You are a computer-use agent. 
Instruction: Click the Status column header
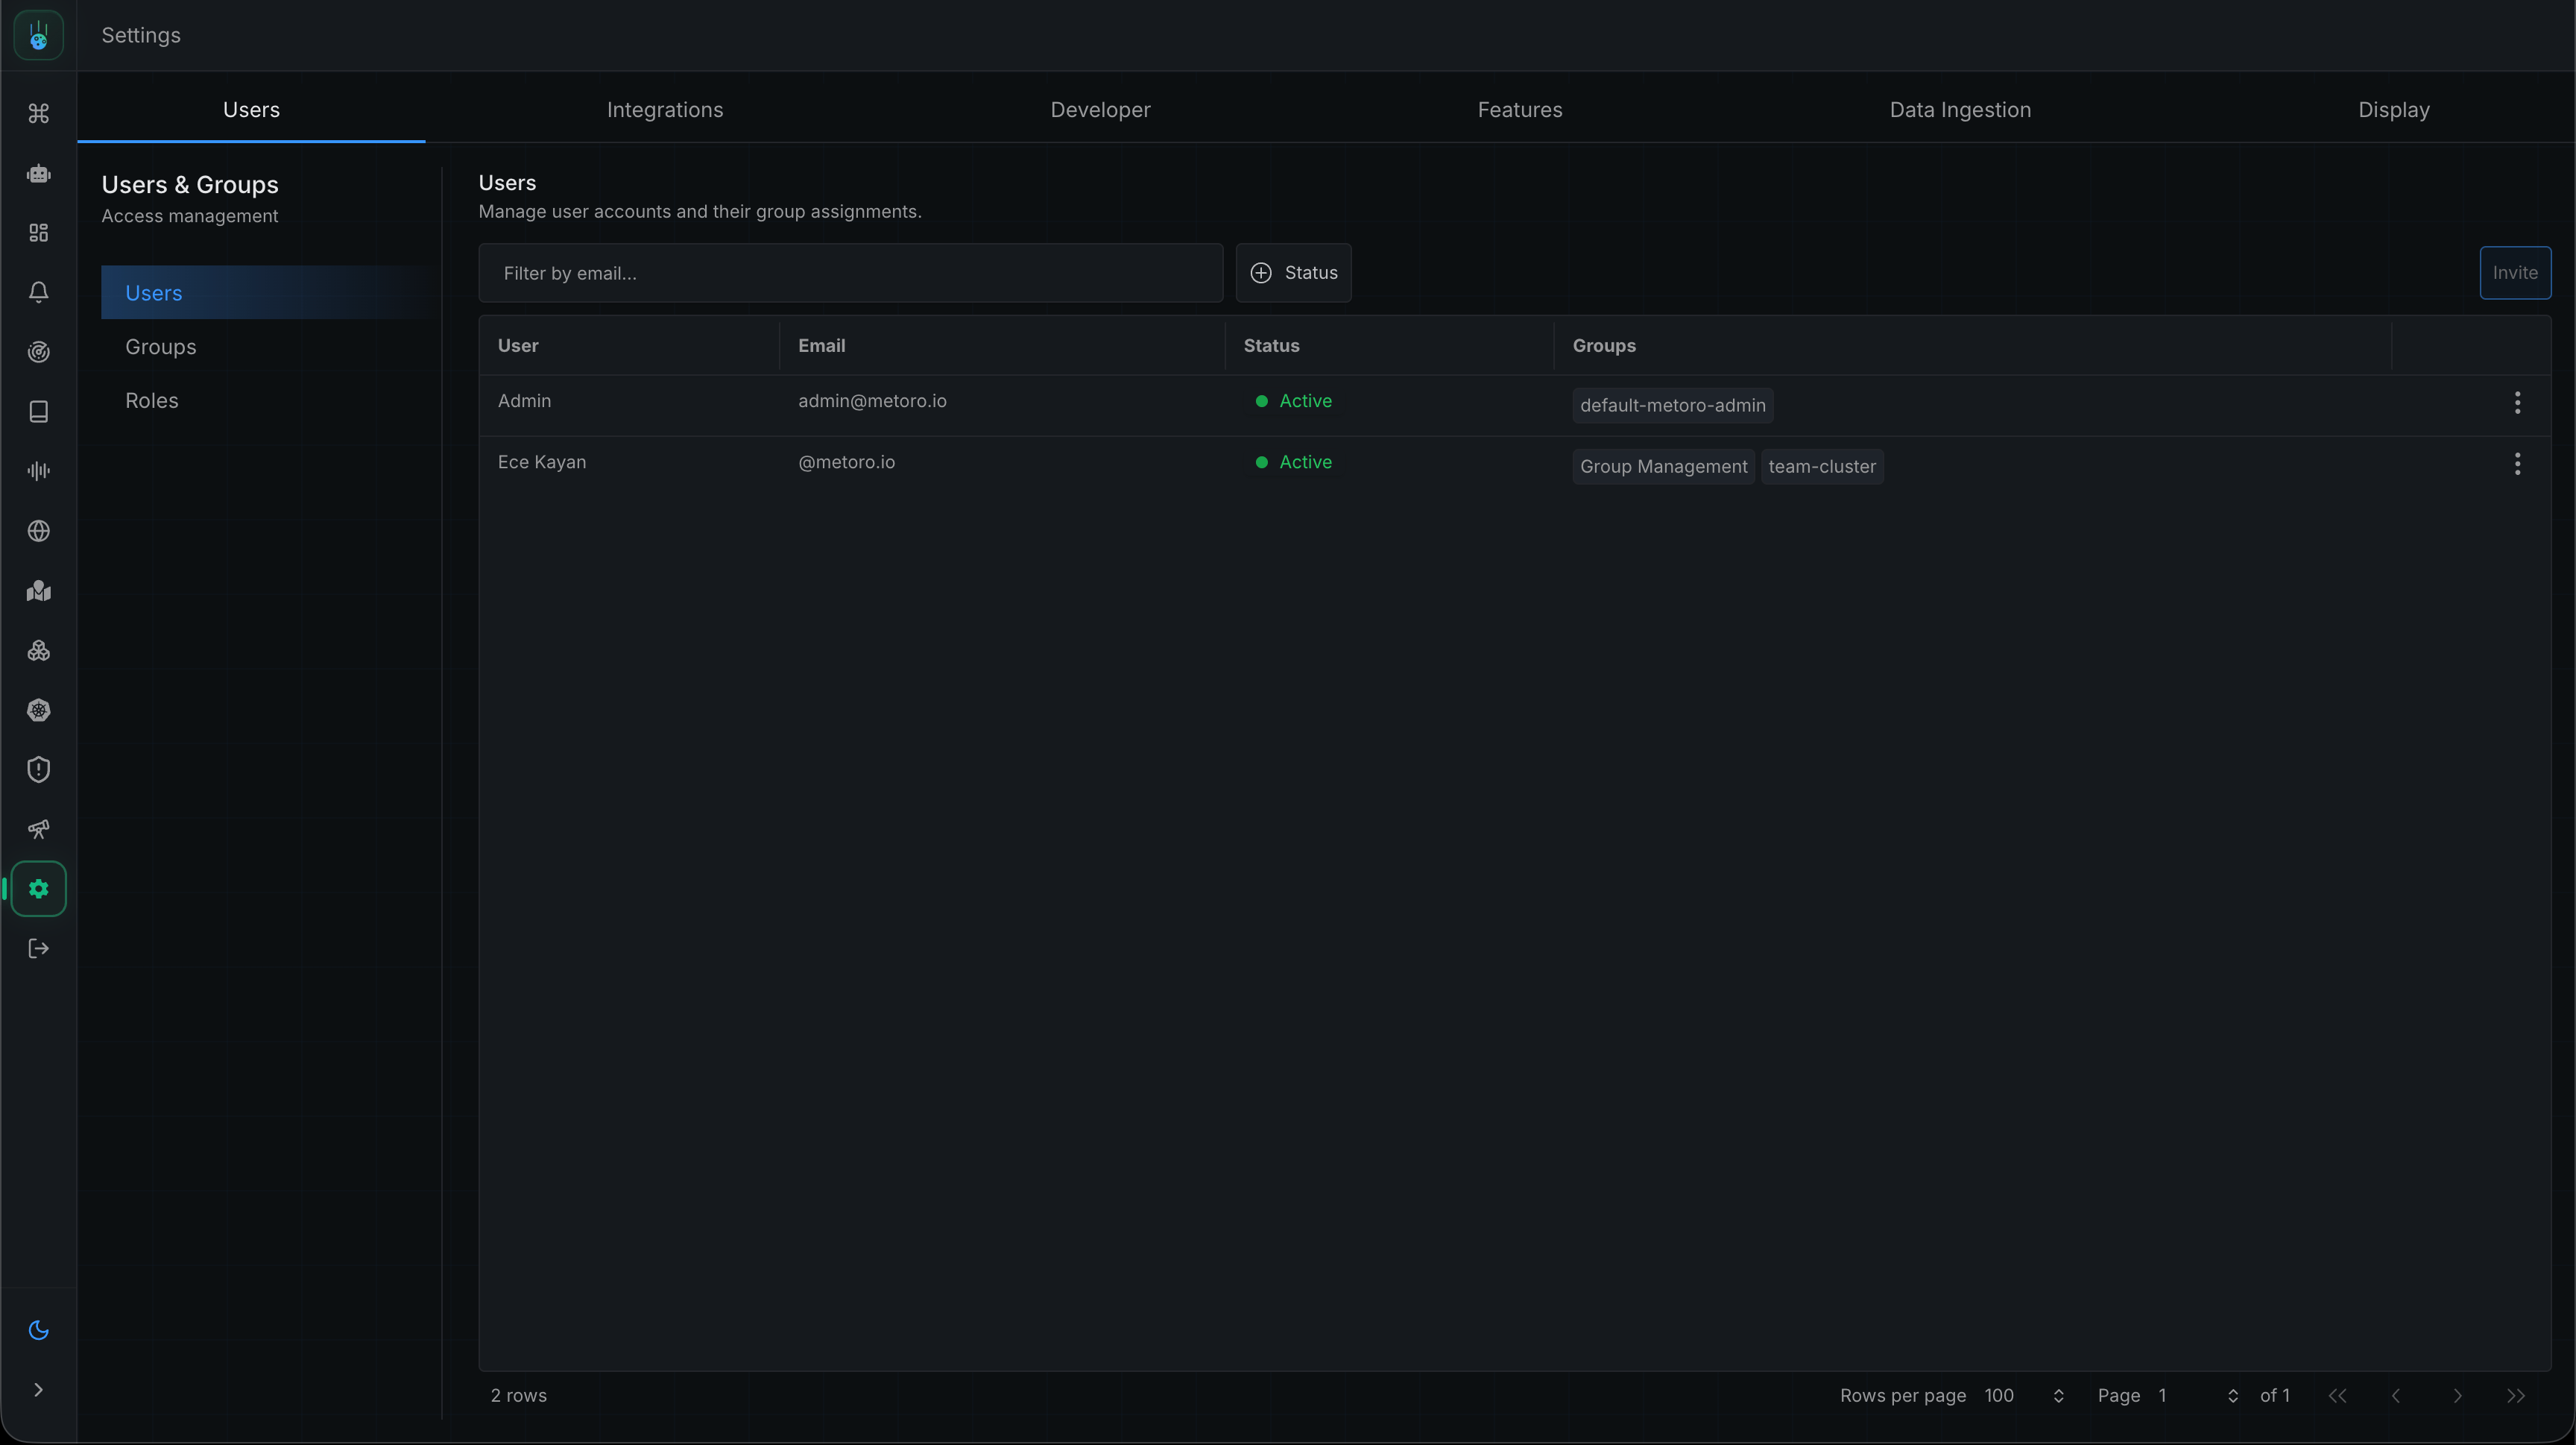click(x=1271, y=346)
